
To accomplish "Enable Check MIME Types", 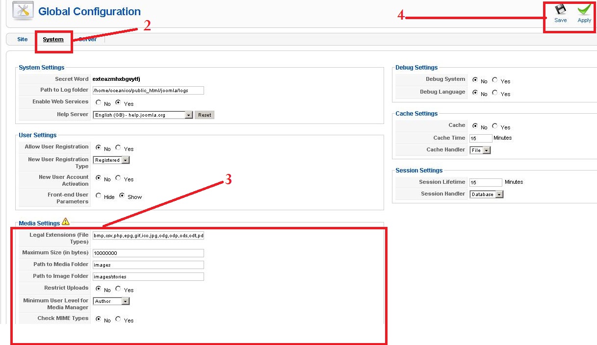I will tap(117, 320).
